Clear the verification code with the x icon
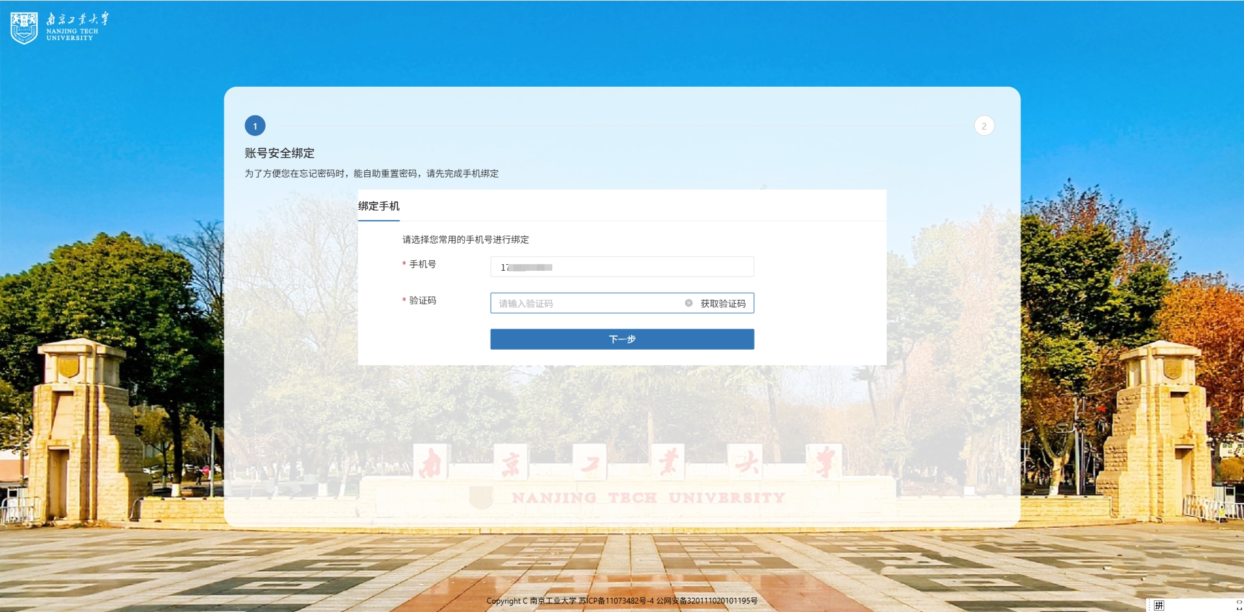 (x=688, y=303)
